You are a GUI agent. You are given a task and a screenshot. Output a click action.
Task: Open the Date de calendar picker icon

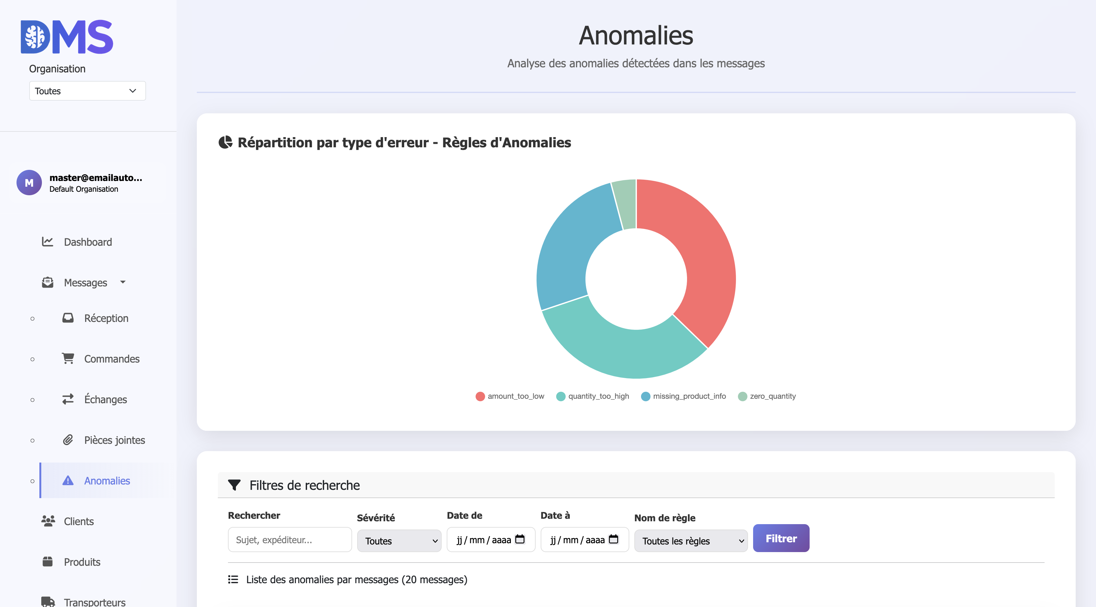(x=520, y=539)
